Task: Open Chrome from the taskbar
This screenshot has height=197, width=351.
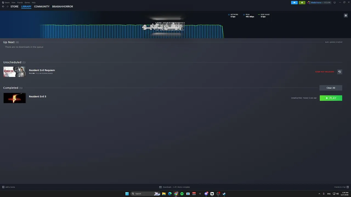Action: pos(176,194)
